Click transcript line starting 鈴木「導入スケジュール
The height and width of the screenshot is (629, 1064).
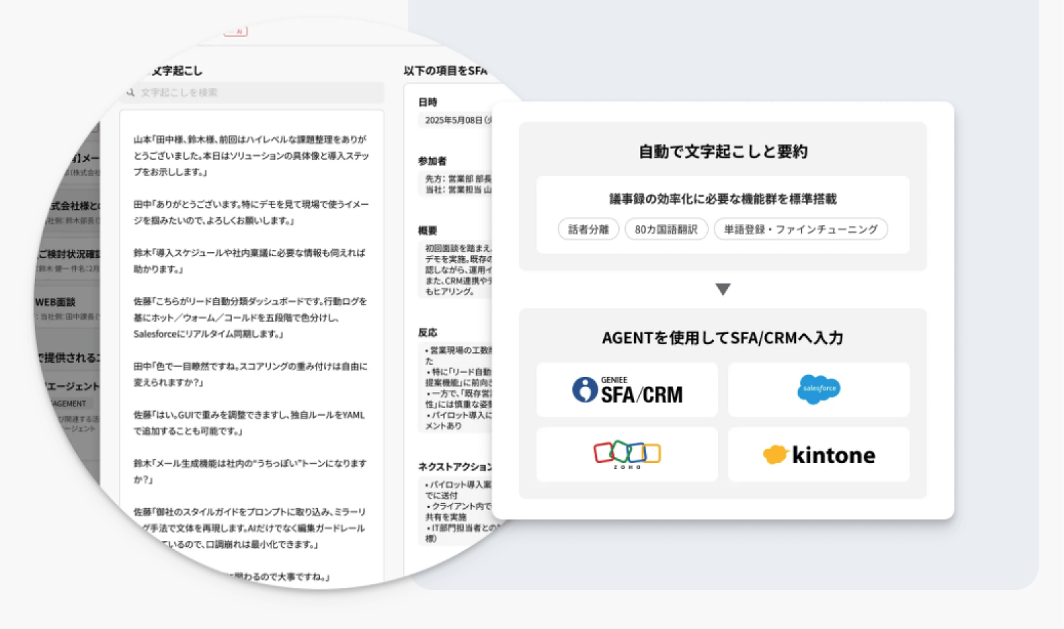click(x=250, y=261)
